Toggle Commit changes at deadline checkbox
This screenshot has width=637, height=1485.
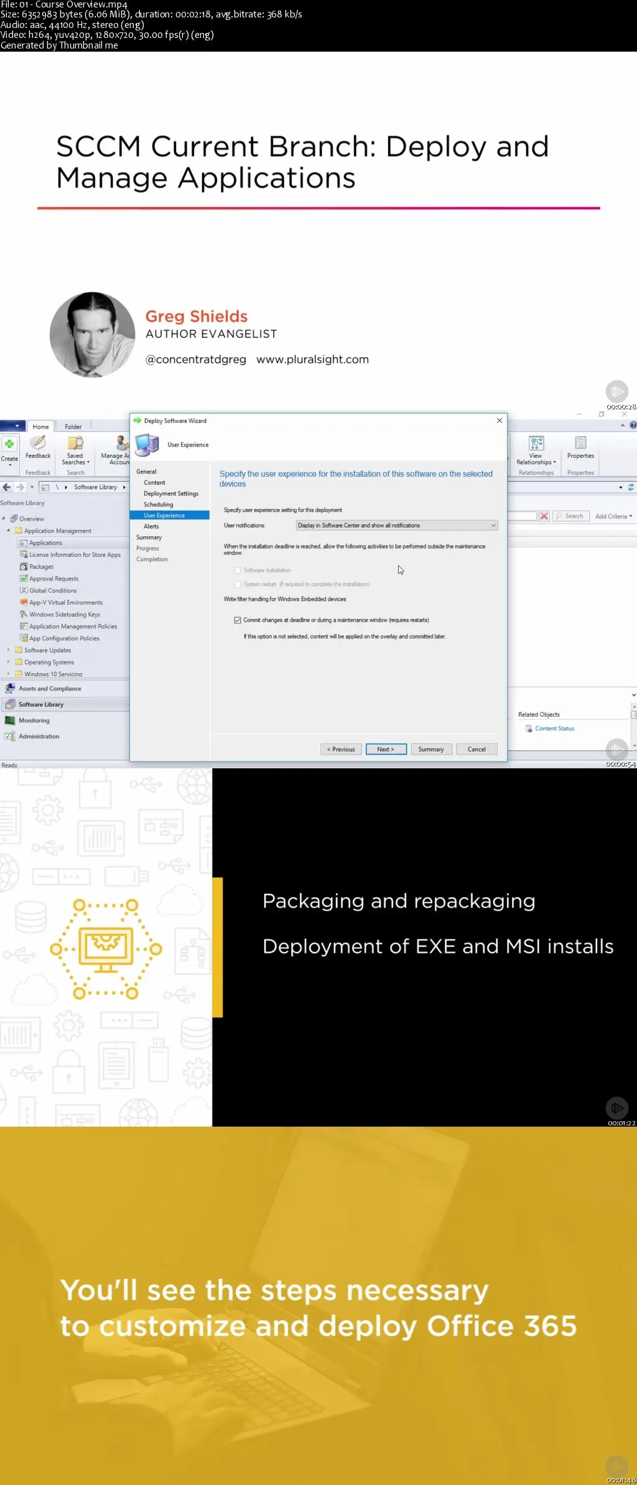point(238,620)
